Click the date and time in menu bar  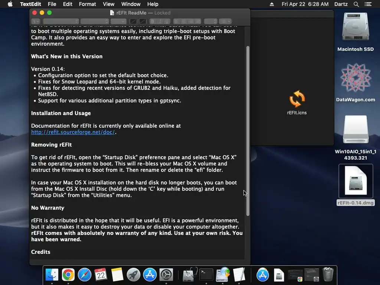[305, 4]
